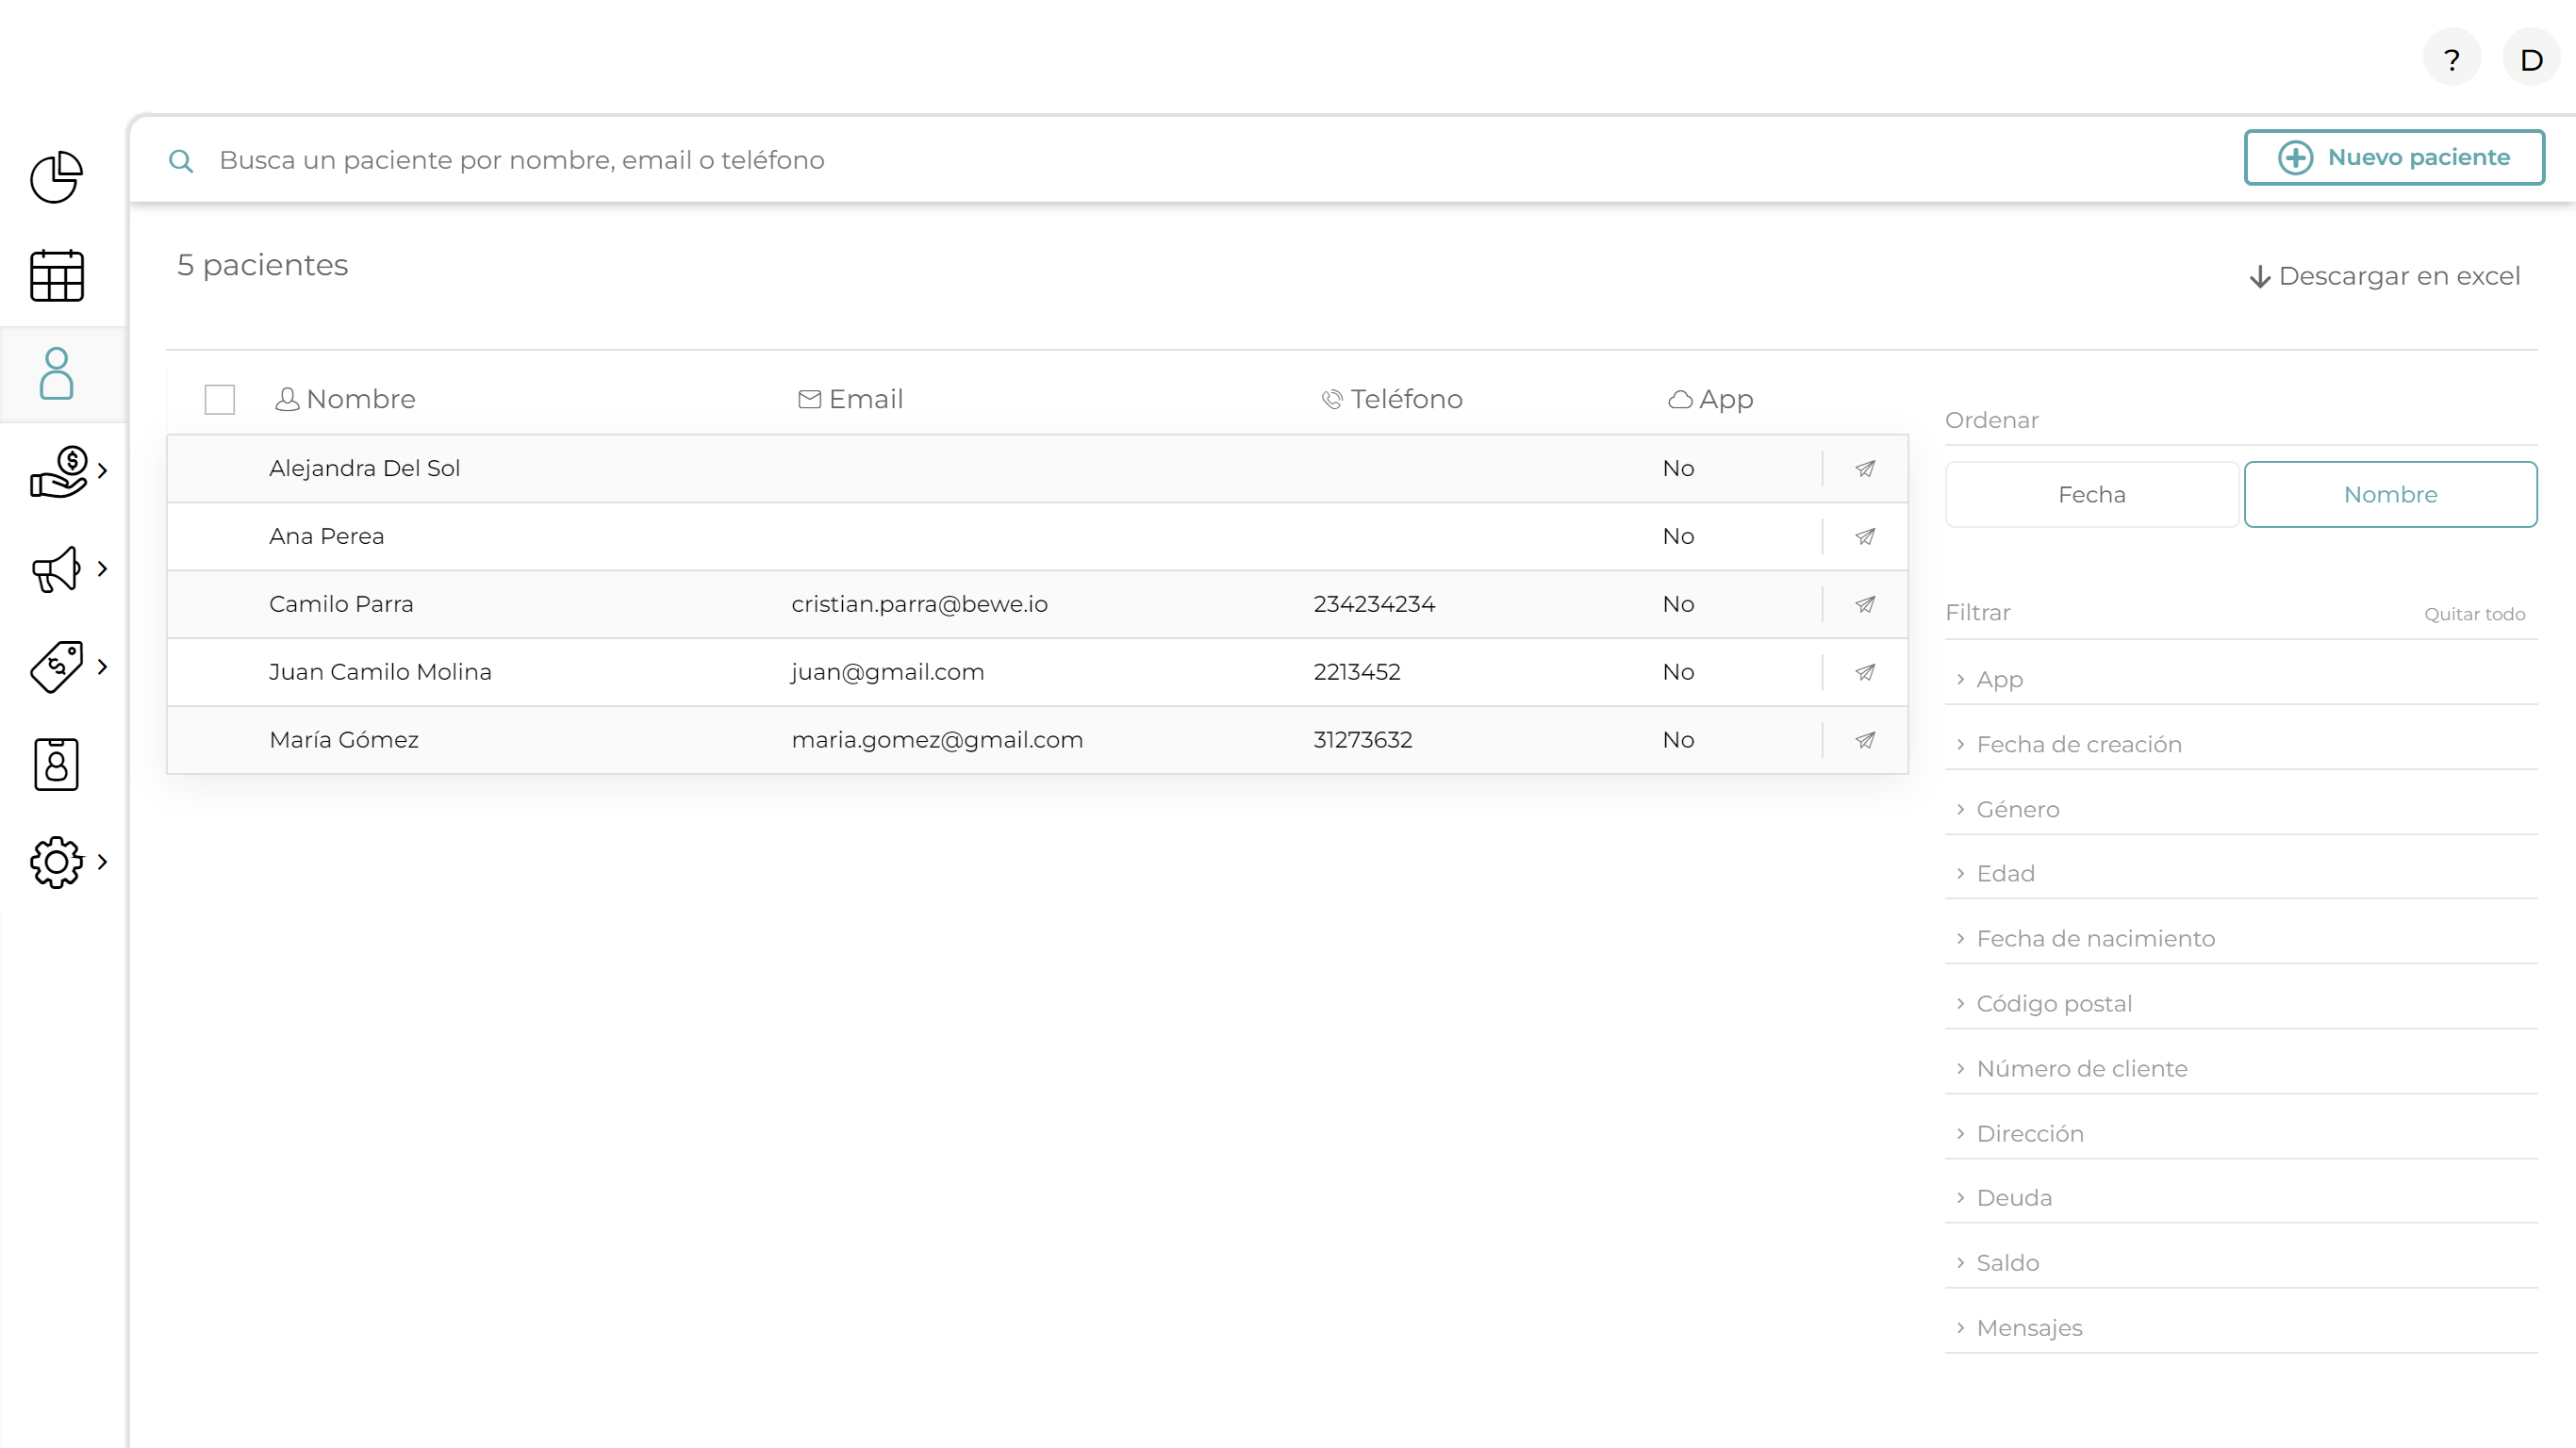Viewport: 2576px width, 1448px height.
Task: Expand the Código postal filter
Action: (x=2241, y=1003)
